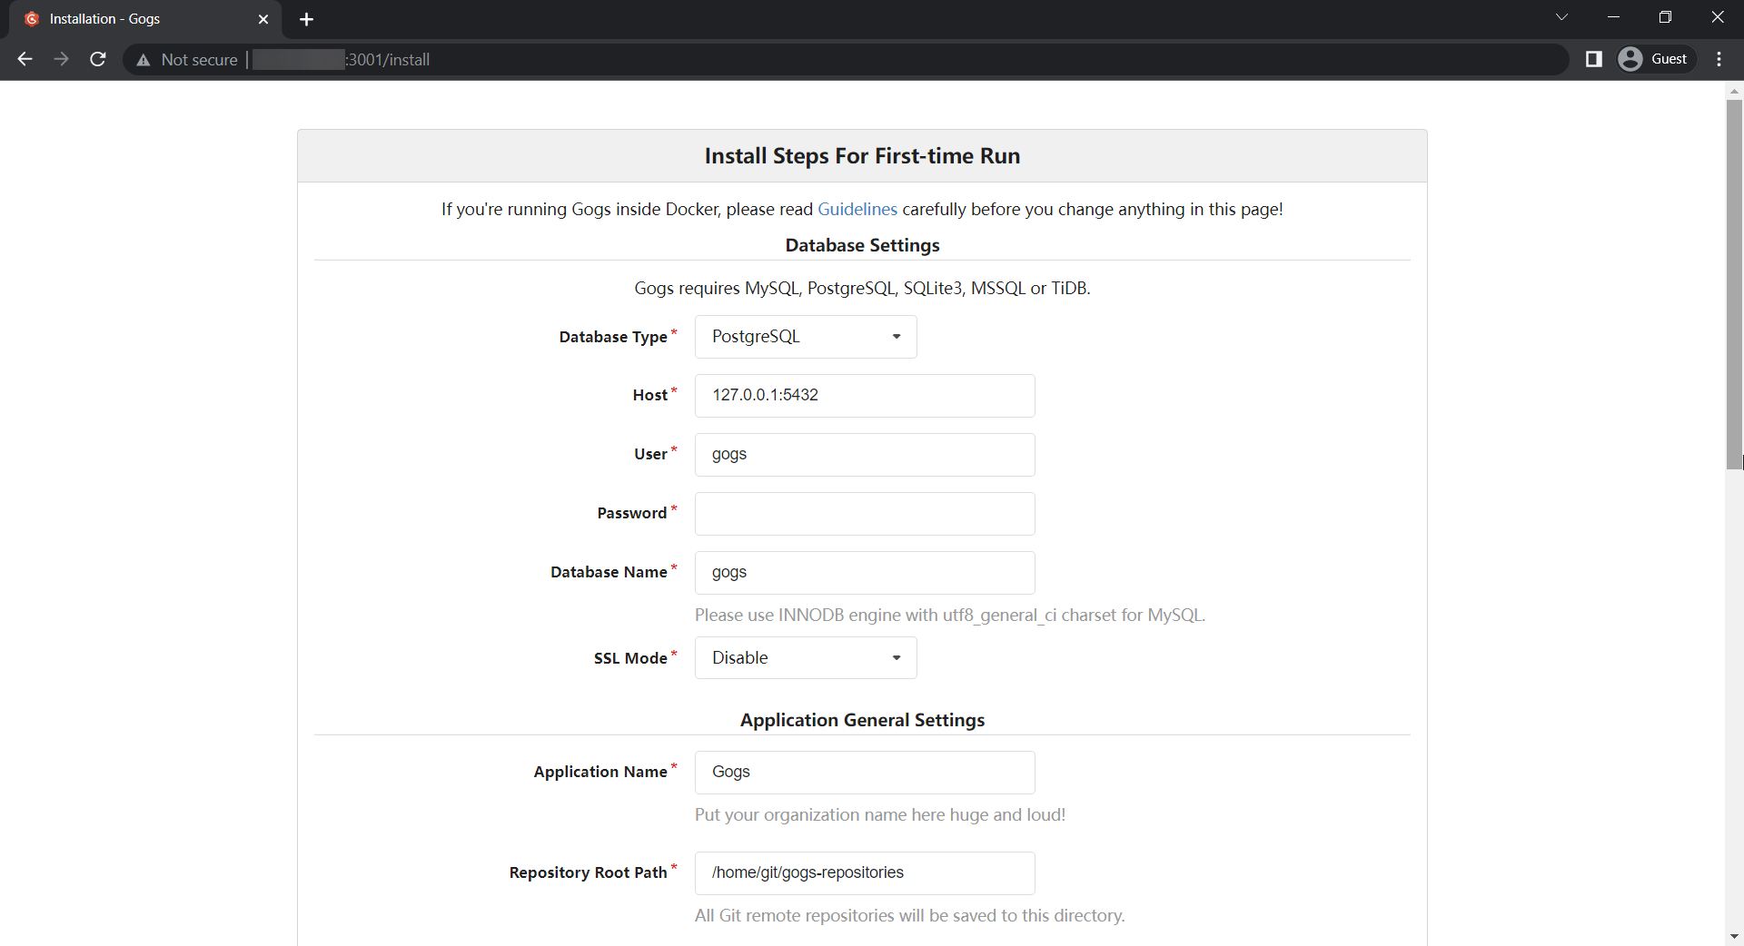
Task: Toggle the browser side panel icon
Action: [1593, 59]
